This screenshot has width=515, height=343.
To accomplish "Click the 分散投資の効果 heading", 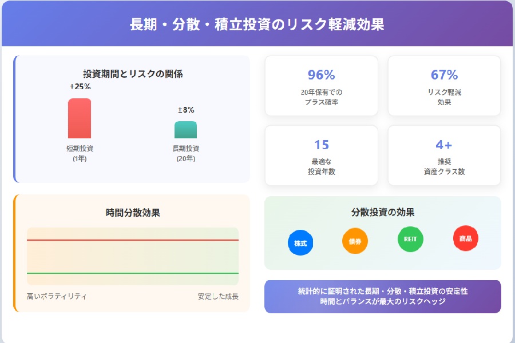I will pos(383,212).
